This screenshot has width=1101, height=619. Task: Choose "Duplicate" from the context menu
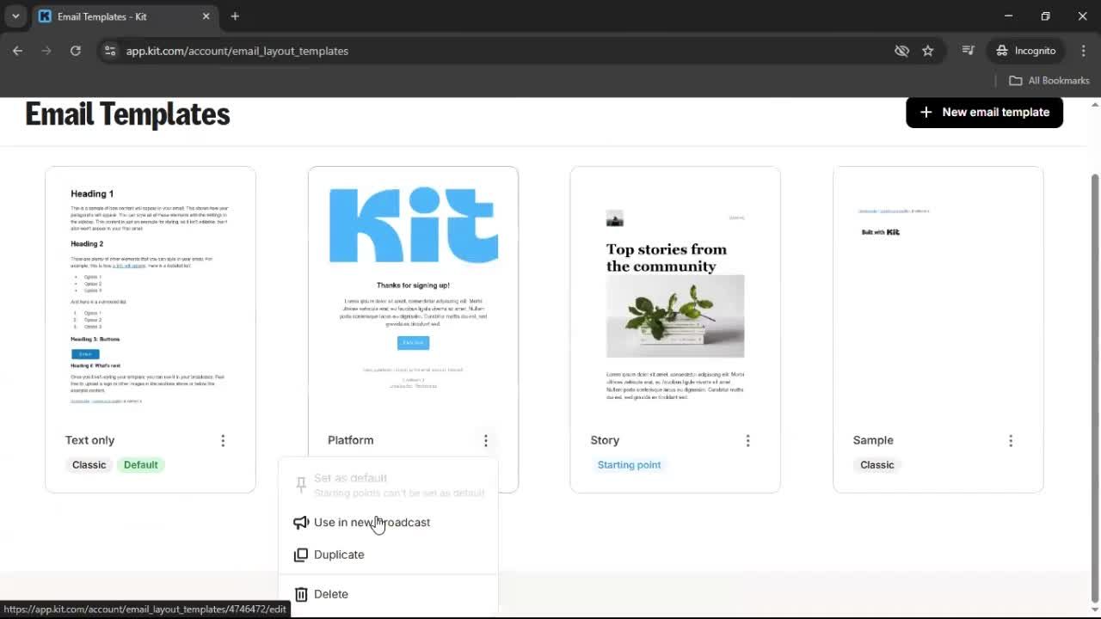click(339, 555)
